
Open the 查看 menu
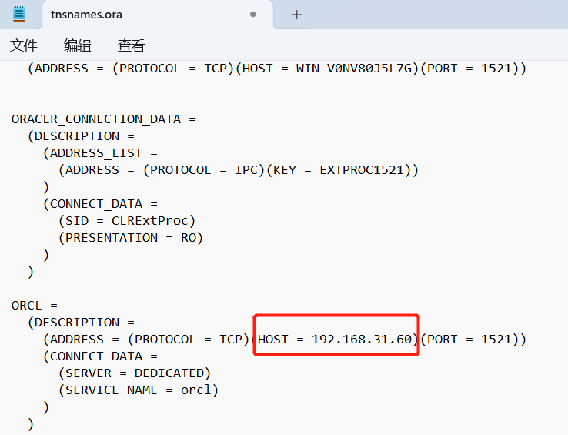tap(131, 45)
